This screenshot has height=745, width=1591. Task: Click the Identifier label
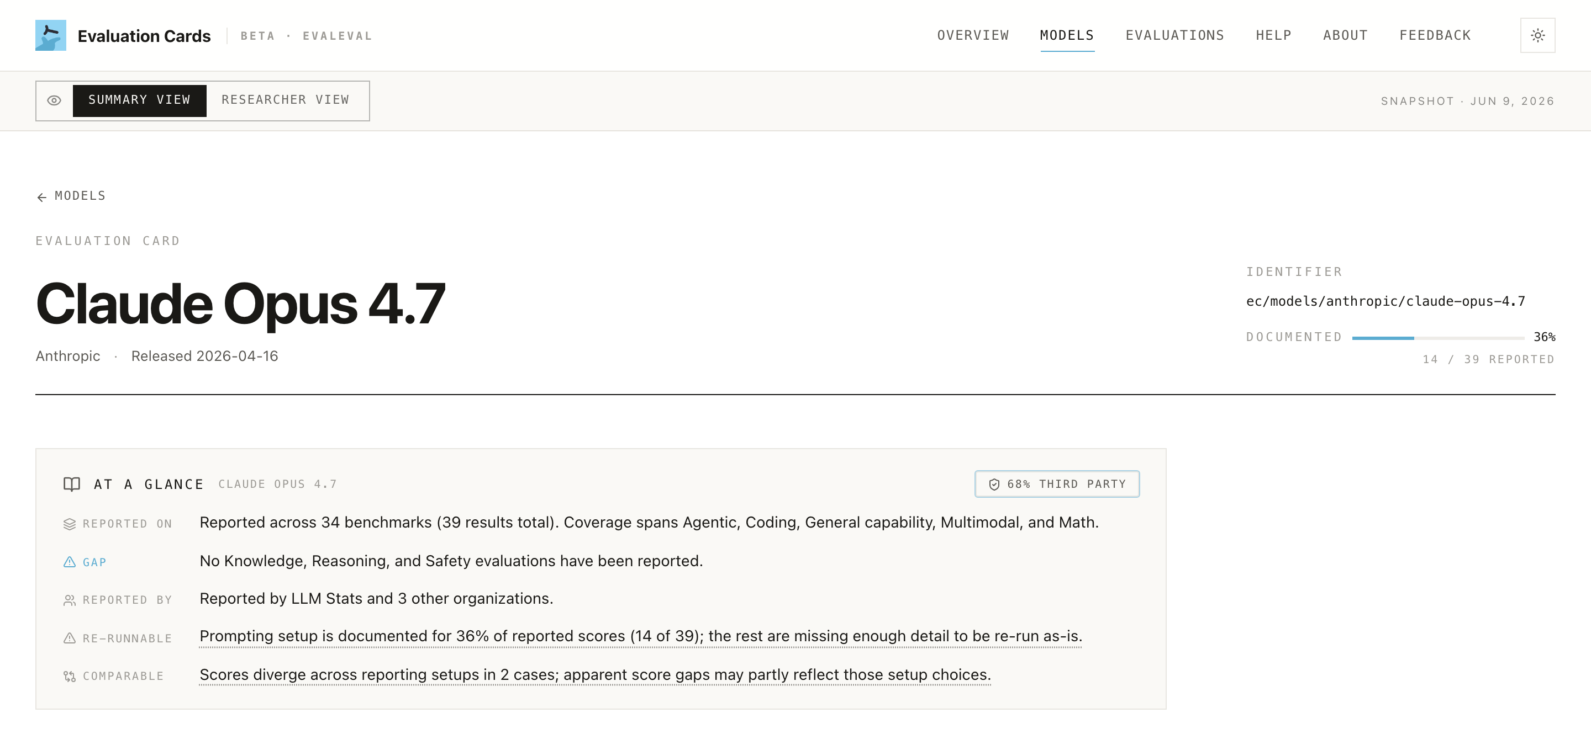1294,272
